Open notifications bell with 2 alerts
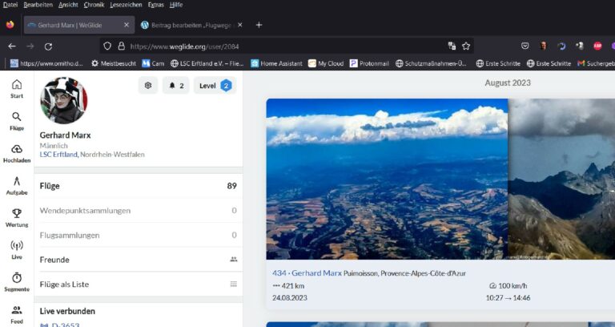The image size is (615, 327). click(x=176, y=85)
